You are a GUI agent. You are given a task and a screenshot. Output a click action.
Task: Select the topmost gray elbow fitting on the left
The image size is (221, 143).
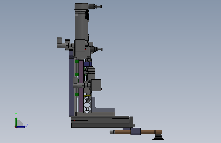click(x=59, y=43)
